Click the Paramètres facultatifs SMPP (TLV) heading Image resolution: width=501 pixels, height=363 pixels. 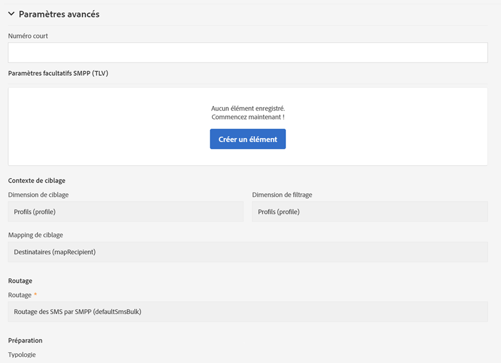[58, 73]
